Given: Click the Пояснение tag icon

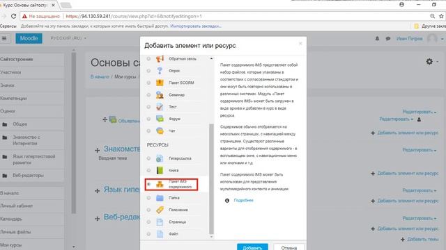Looking at the screenshot, I should pyautogui.click(x=160, y=210).
